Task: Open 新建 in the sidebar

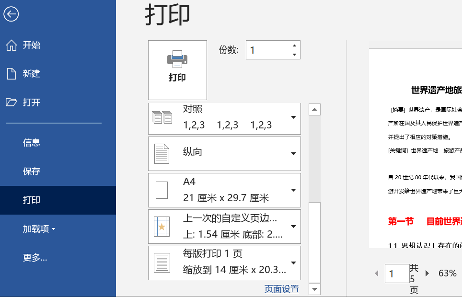Action: (58, 74)
